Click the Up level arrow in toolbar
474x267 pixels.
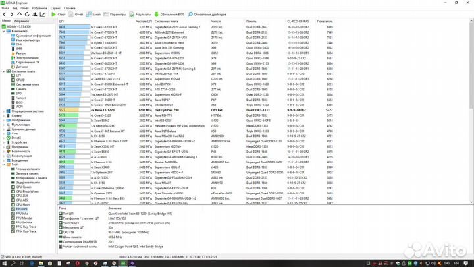[19, 15]
